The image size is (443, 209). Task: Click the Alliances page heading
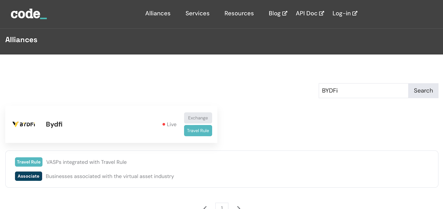21,40
